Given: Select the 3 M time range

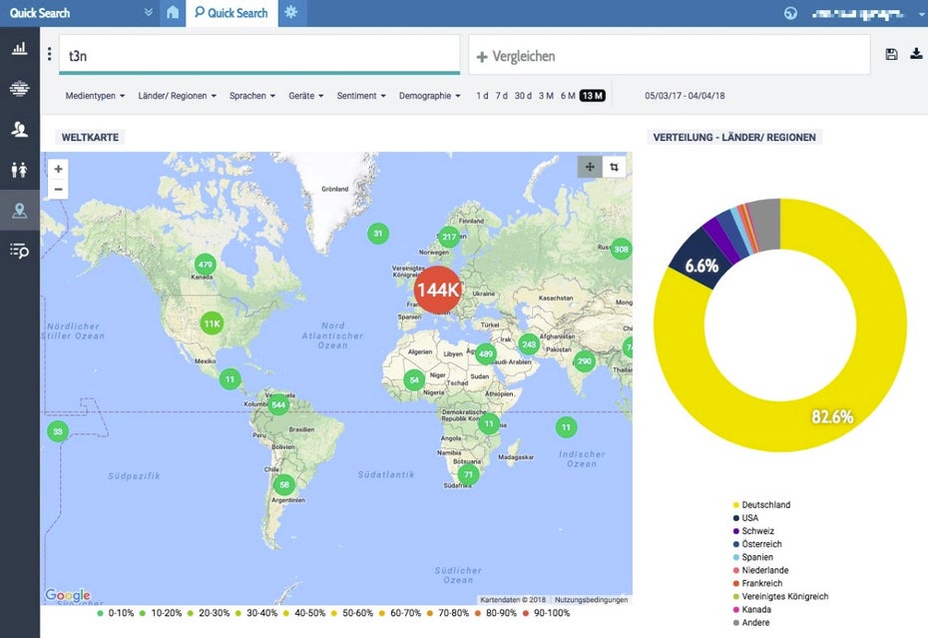Looking at the screenshot, I should click(546, 96).
